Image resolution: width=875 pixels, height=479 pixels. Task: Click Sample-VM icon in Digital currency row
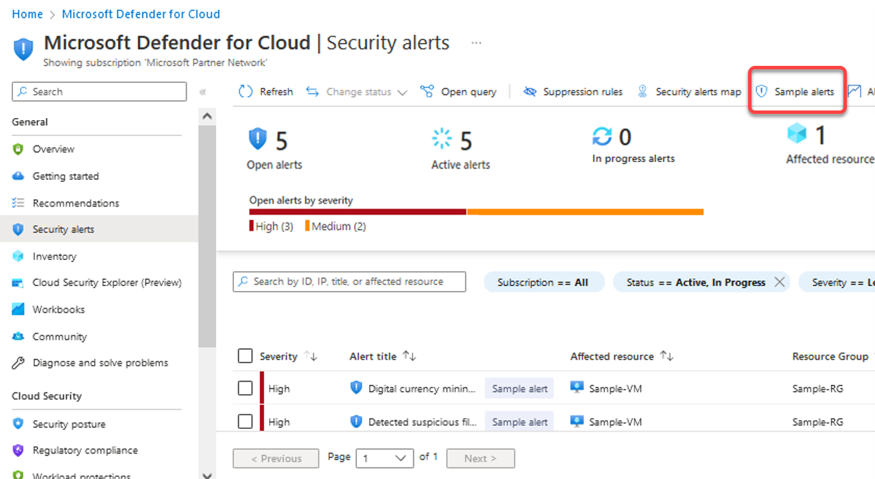click(x=577, y=388)
